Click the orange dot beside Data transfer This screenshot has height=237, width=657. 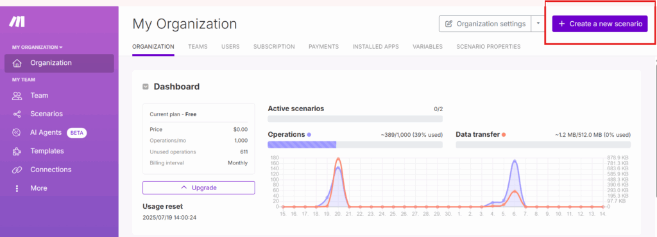(x=504, y=135)
